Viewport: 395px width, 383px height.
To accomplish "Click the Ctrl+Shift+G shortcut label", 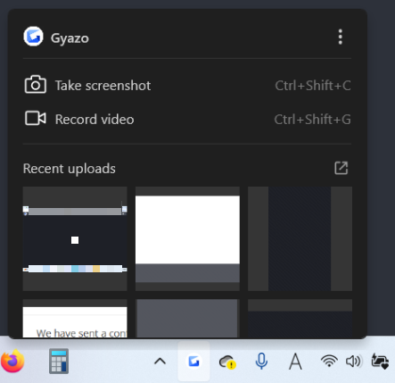I will pos(312,120).
